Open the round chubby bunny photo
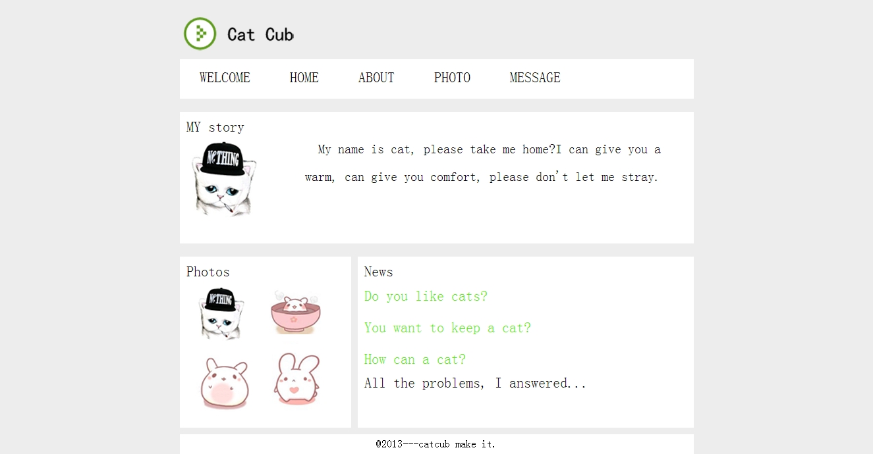Screen dimensions: 873x454 point(224,383)
